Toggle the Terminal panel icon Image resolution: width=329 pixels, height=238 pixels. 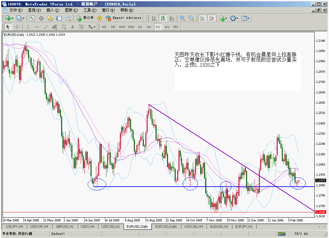[59, 18]
